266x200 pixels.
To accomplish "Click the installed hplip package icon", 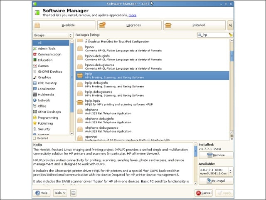I will coord(80,75).
